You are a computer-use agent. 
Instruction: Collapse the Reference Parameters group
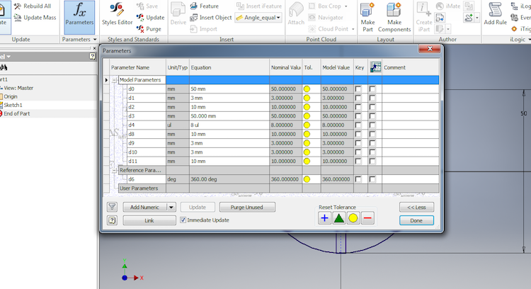(115, 170)
